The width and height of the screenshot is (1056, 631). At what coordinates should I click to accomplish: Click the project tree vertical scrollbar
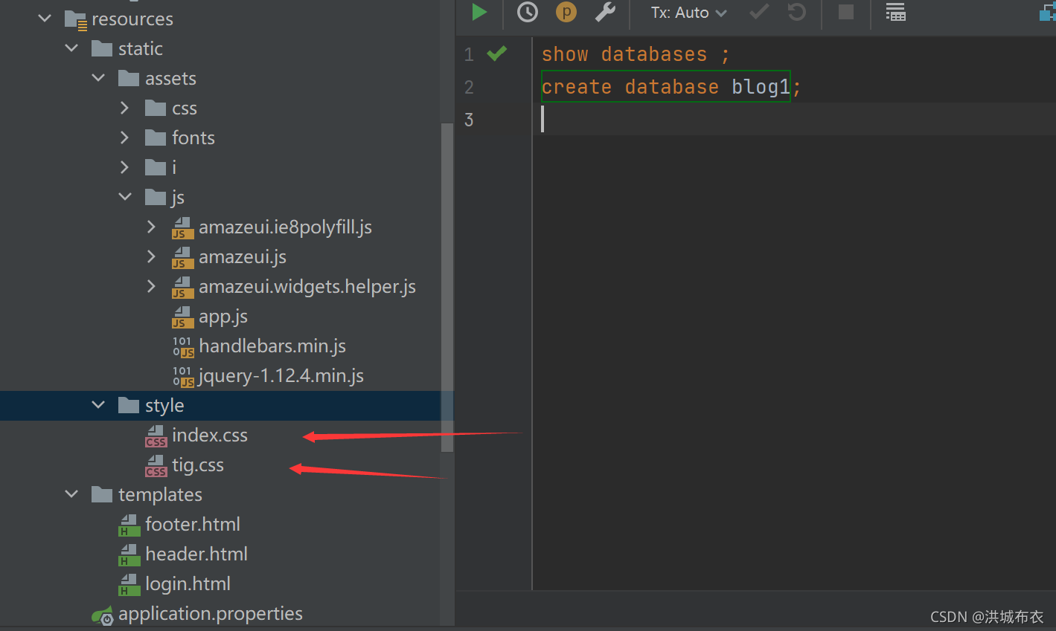pyautogui.click(x=447, y=287)
